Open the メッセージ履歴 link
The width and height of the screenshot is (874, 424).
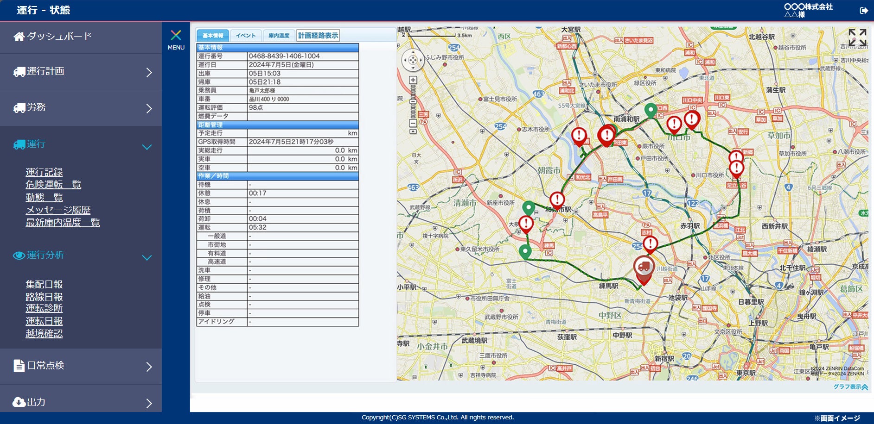(x=58, y=210)
